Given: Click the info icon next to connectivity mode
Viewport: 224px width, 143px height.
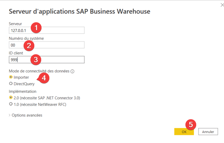Looking at the screenshot, I should click(x=72, y=71).
